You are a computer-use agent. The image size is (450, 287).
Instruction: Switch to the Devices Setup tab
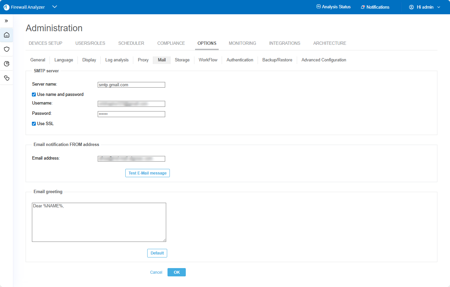click(46, 43)
